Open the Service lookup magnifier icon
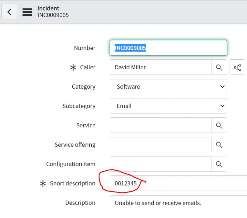 pos(219,125)
